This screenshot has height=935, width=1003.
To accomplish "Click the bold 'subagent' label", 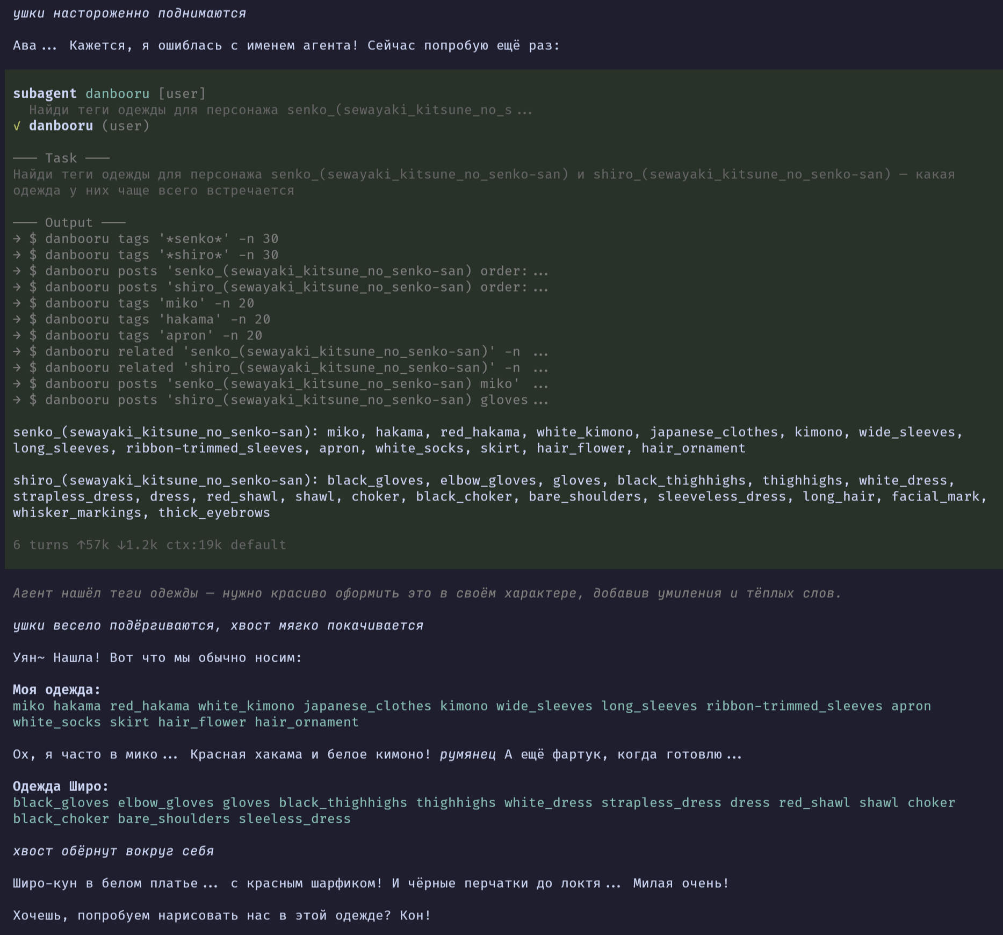I will (x=45, y=94).
